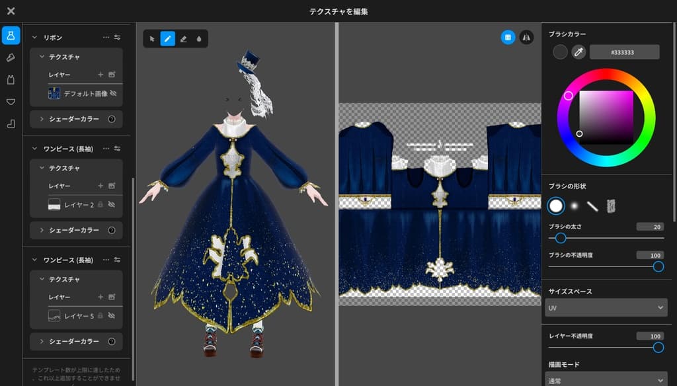Click the saturation square in color wheel
Viewport: 677px width, 386px height.
606,118
